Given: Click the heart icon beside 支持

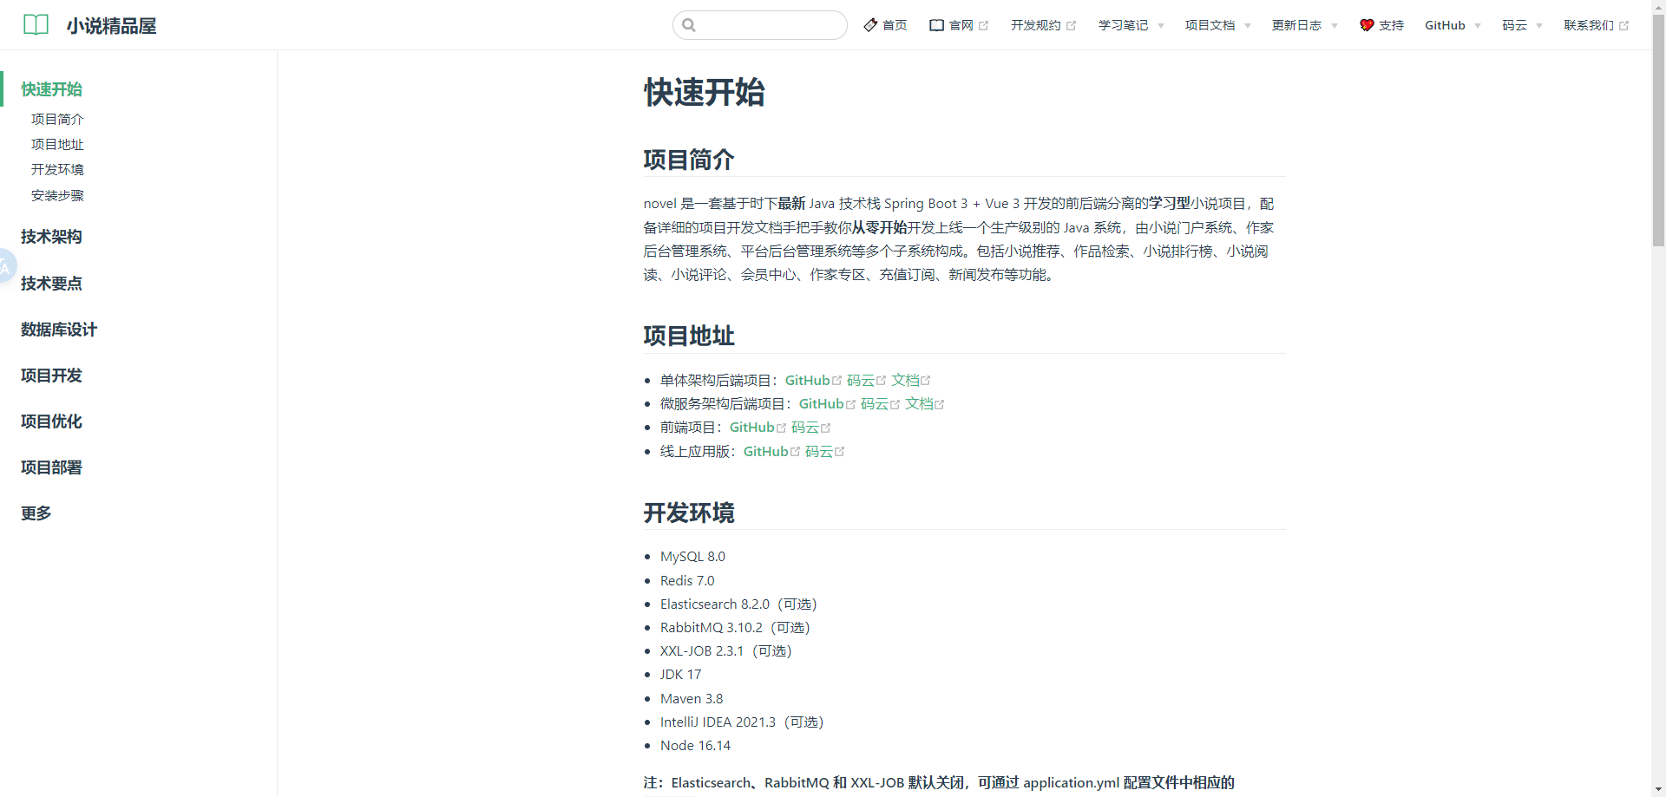Looking at the screenshot, I should tap(1365, 25).
